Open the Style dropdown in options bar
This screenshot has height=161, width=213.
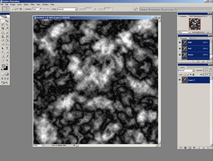click(67, 9)
